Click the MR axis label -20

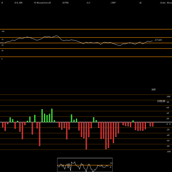[x=168, y=130]
